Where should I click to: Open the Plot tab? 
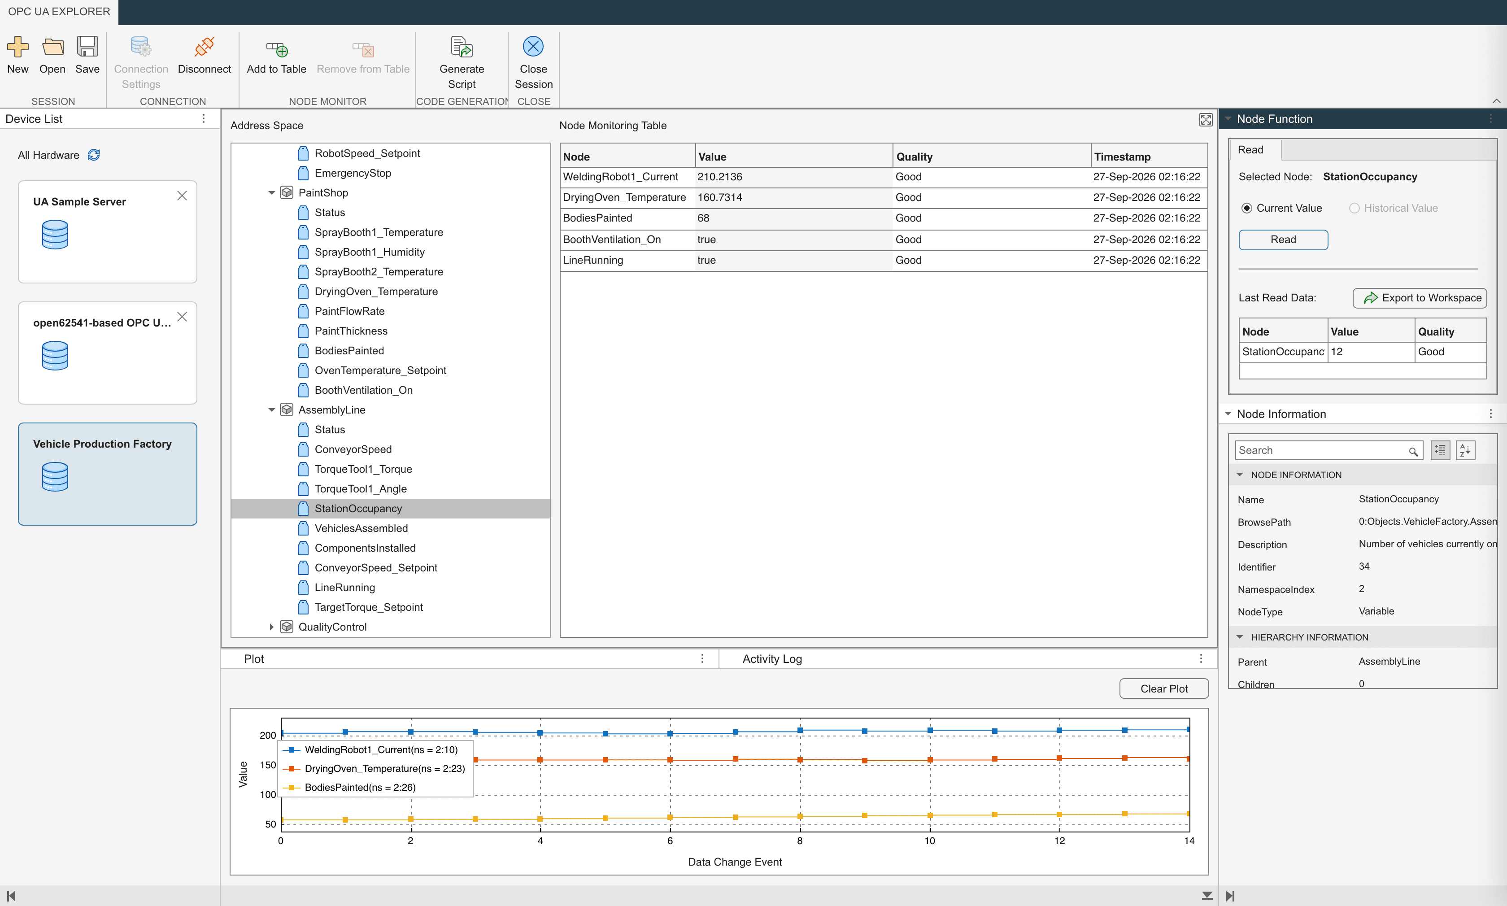point(254,659)
